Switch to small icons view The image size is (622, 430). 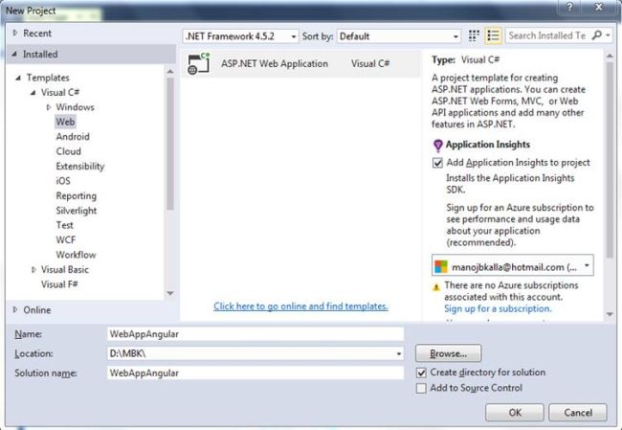(474, 35)
